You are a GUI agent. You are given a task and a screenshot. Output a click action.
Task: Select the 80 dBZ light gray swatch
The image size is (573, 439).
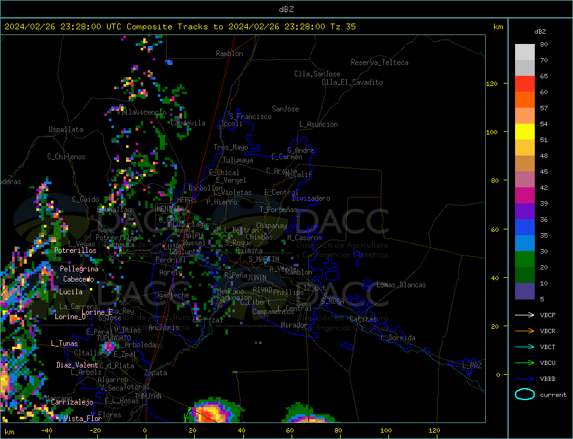click(525, 52)
